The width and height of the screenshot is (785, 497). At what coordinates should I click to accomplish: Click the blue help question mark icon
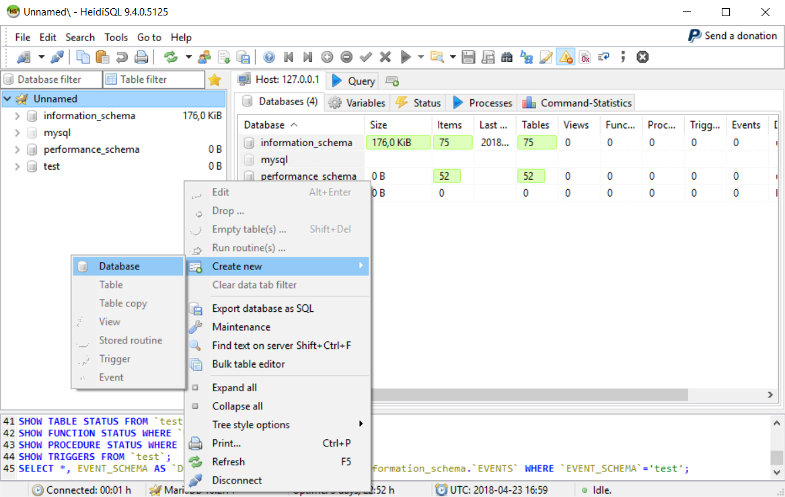[x=269, y=57]
